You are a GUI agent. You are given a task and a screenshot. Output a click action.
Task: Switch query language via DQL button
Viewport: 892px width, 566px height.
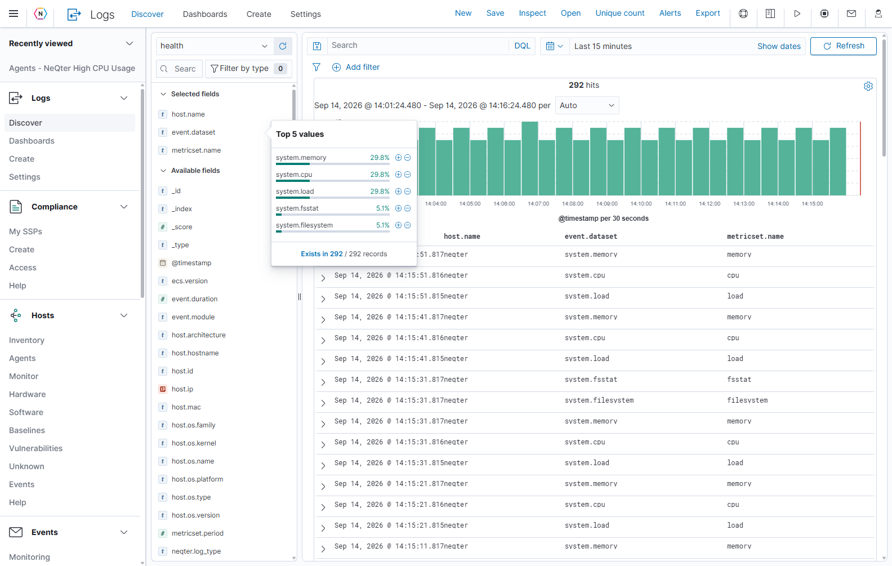(523, 46)
